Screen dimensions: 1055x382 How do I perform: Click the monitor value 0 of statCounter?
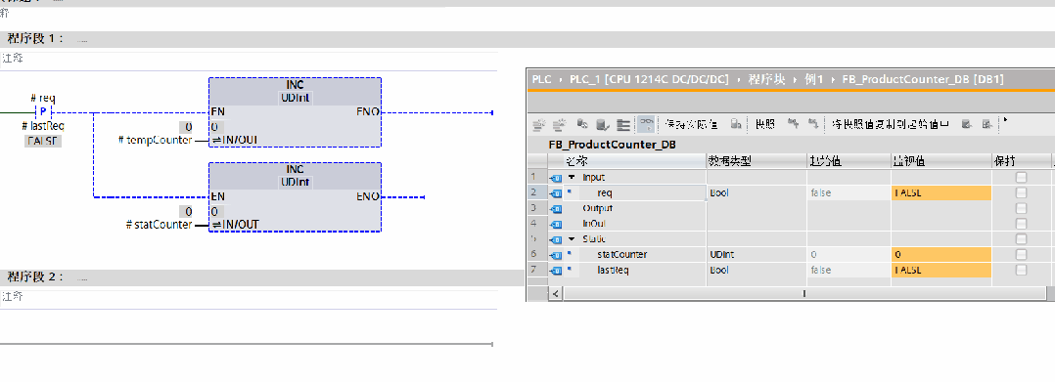pos(941,254)
